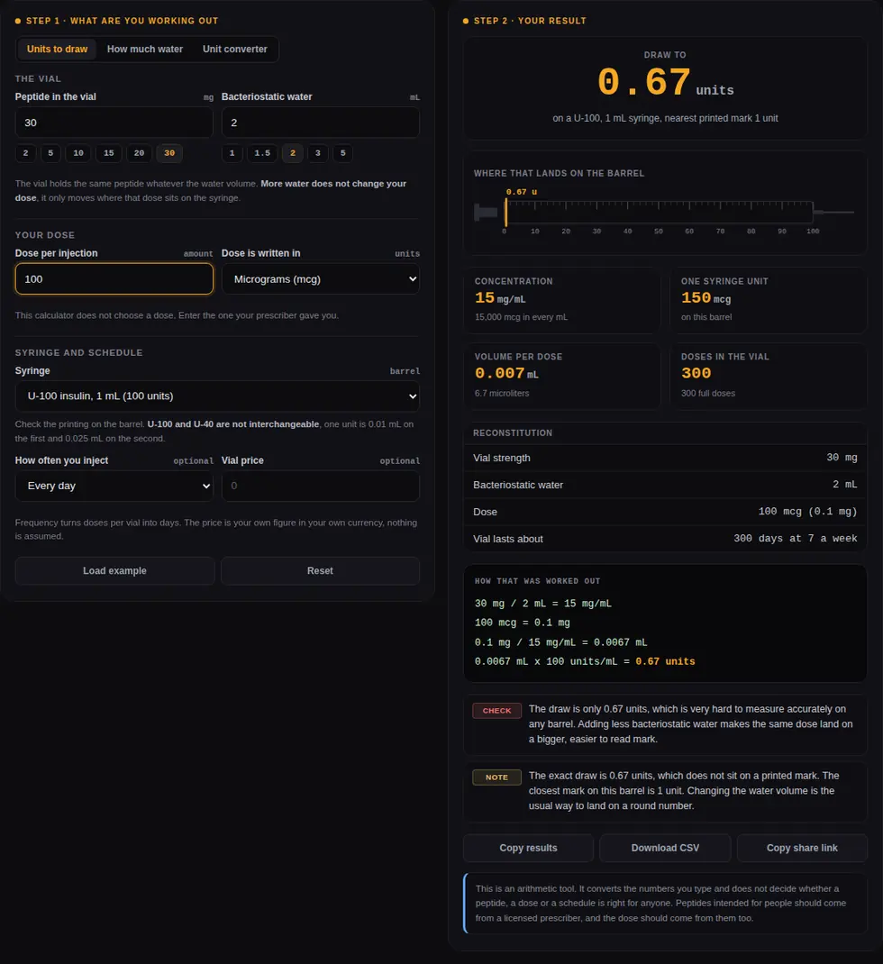Choose the 1.5 mL water preset chip
883x964 pixels.
[x=262, y=153]
